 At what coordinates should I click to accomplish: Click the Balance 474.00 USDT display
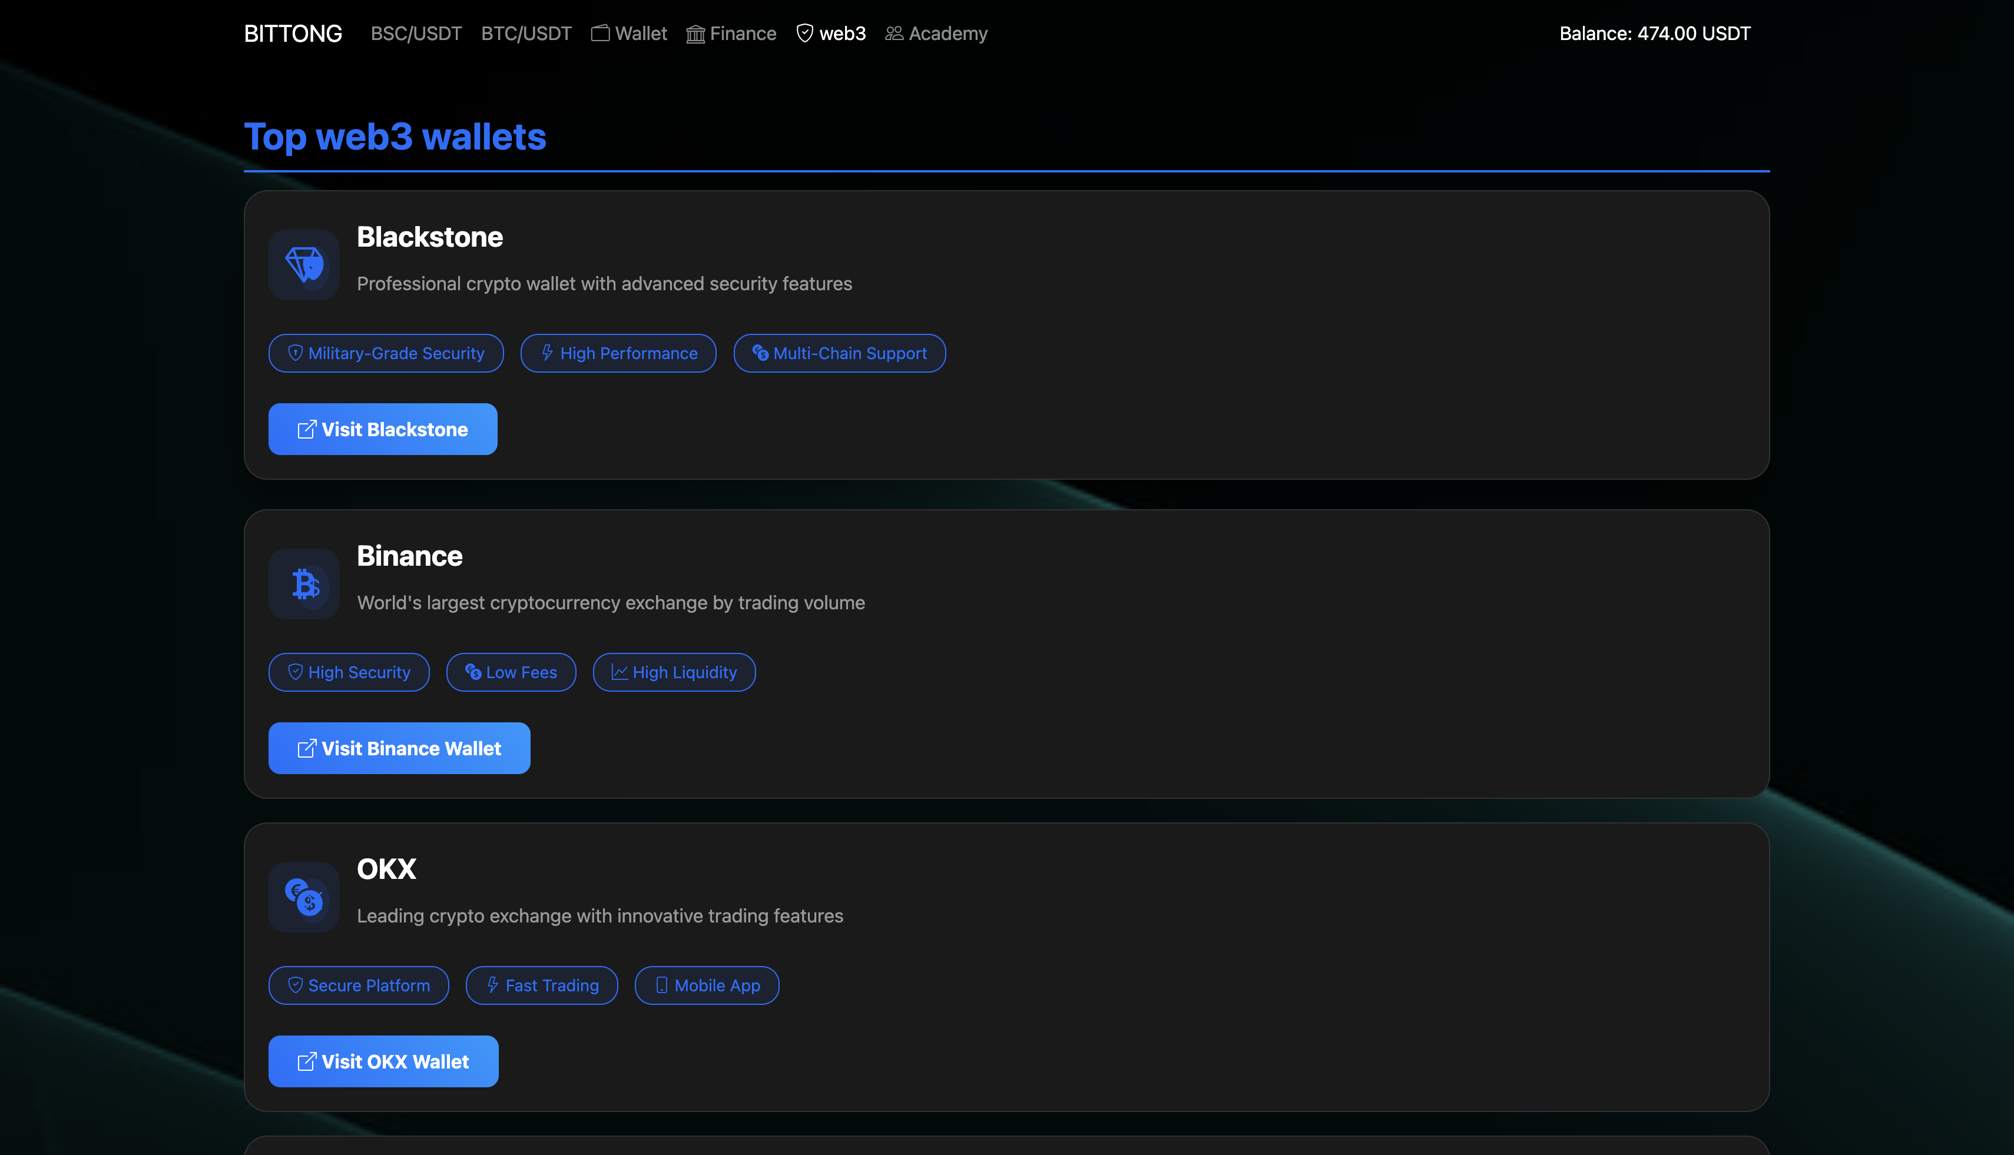(x=1655, y=34)
